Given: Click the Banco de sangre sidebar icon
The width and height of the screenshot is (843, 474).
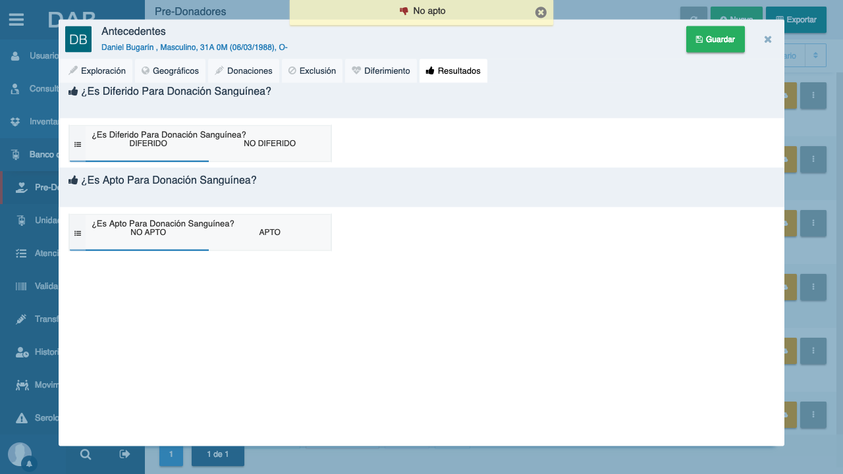Looking at the screenshot, I should [16, 155].
